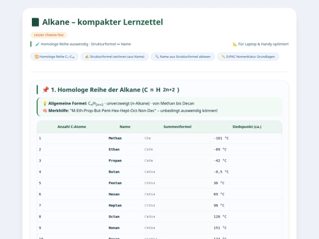Click the C5H12 formula in the Pentan row
The image size is (319, 239).
point(149,183)
